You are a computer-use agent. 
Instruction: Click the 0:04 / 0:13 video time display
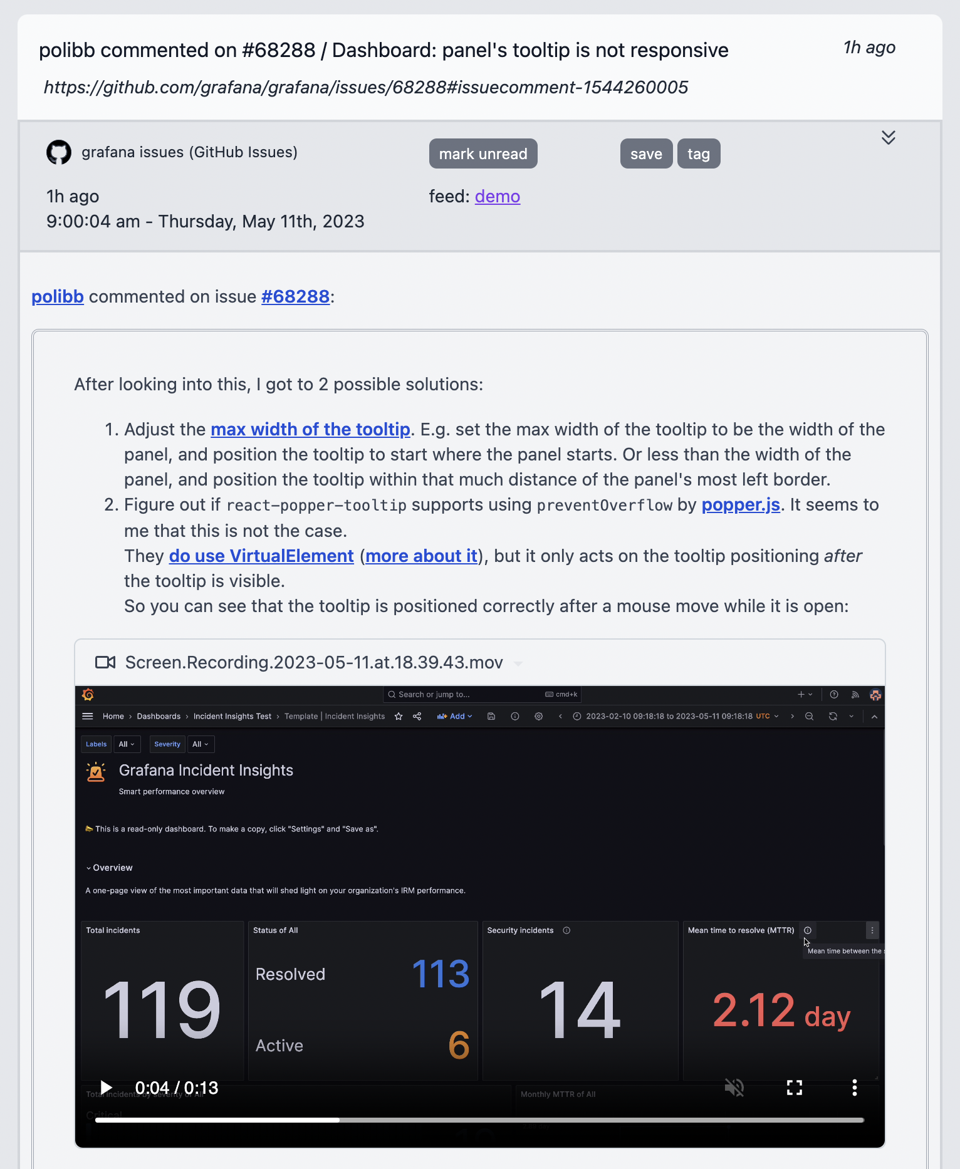(x=177, y=1088)
